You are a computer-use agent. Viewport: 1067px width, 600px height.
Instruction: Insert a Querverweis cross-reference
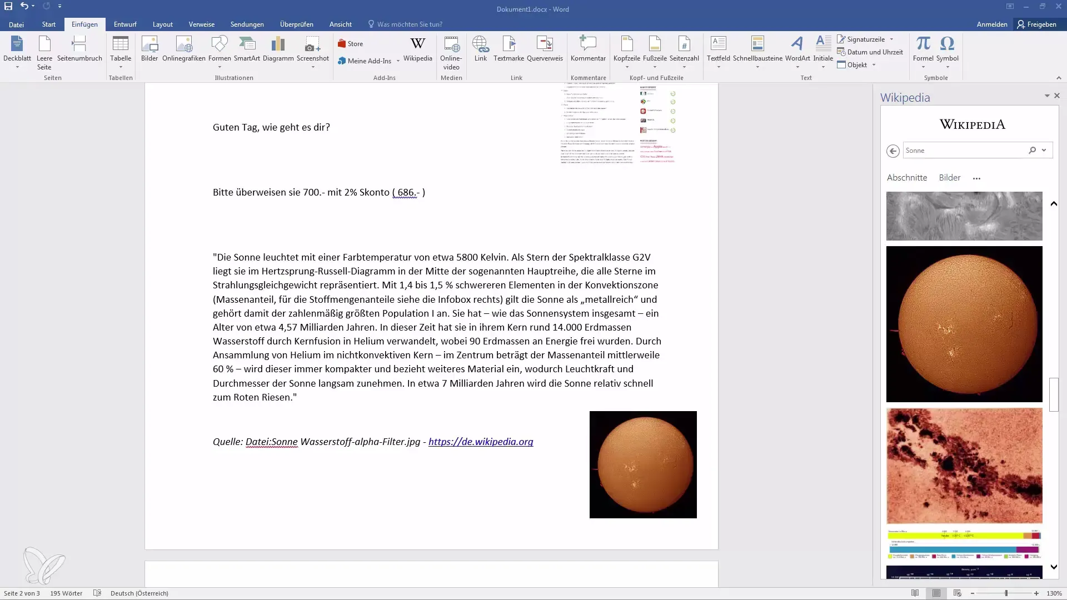point(545,49)
